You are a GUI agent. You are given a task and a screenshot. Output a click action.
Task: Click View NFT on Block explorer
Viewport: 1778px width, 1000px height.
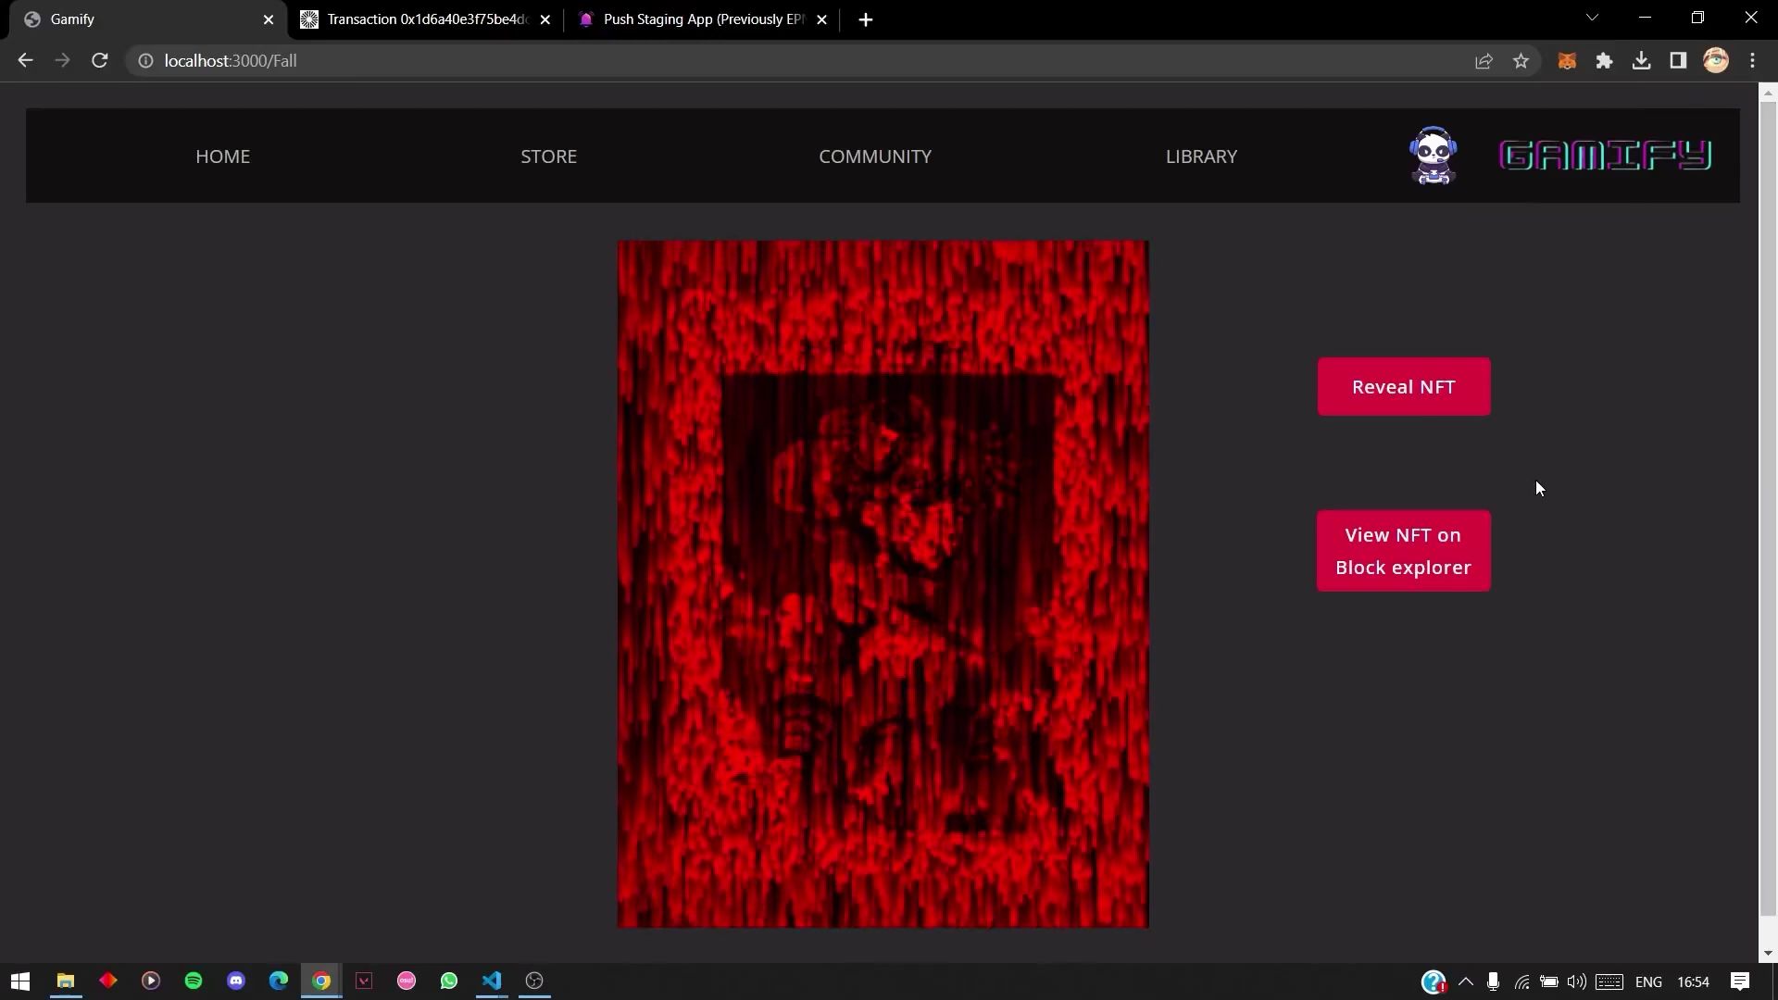(x=1404, y=551)
